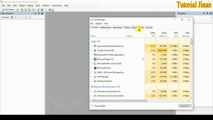Click the SSMS icon in the process list
The image size is (213, 120).
[x=95, y=72]
